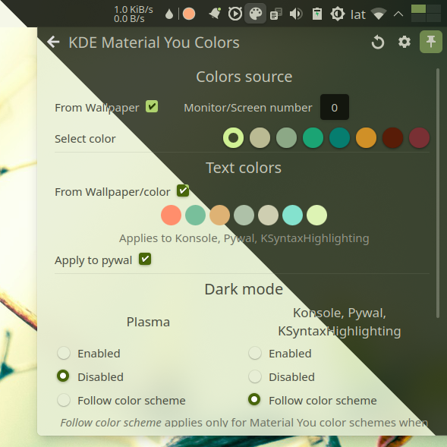Click the Monitor/Screen number field
This screenshot has width=447, height=447.
[x=335, y=107]
